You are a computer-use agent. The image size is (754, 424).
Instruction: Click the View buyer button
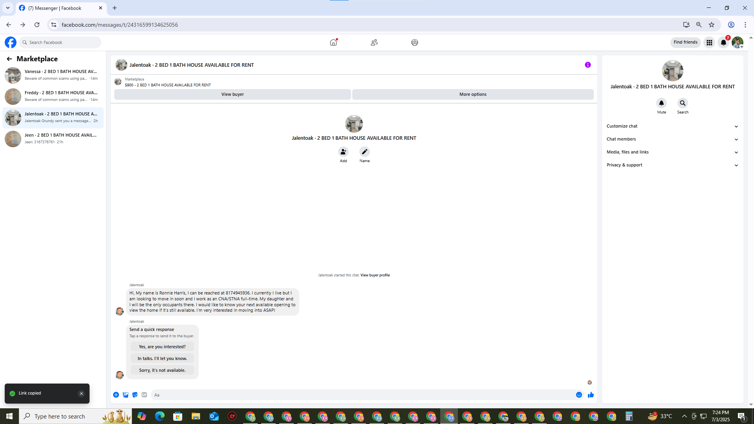[232, 94]
